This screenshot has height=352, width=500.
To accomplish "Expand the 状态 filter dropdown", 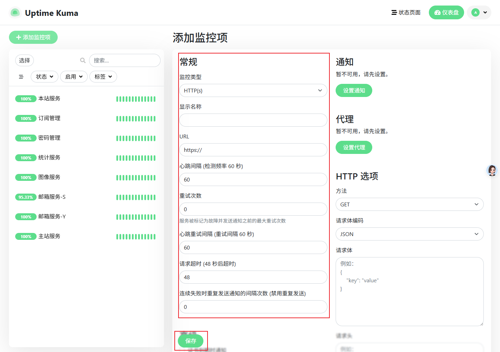I will pos(45,77).
